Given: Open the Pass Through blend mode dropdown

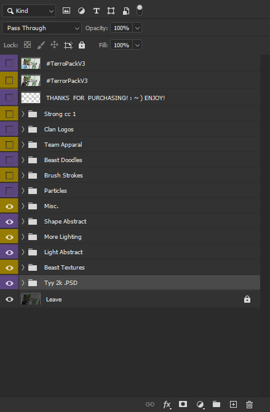Looking at the screenshot, I should click(42, 28).
